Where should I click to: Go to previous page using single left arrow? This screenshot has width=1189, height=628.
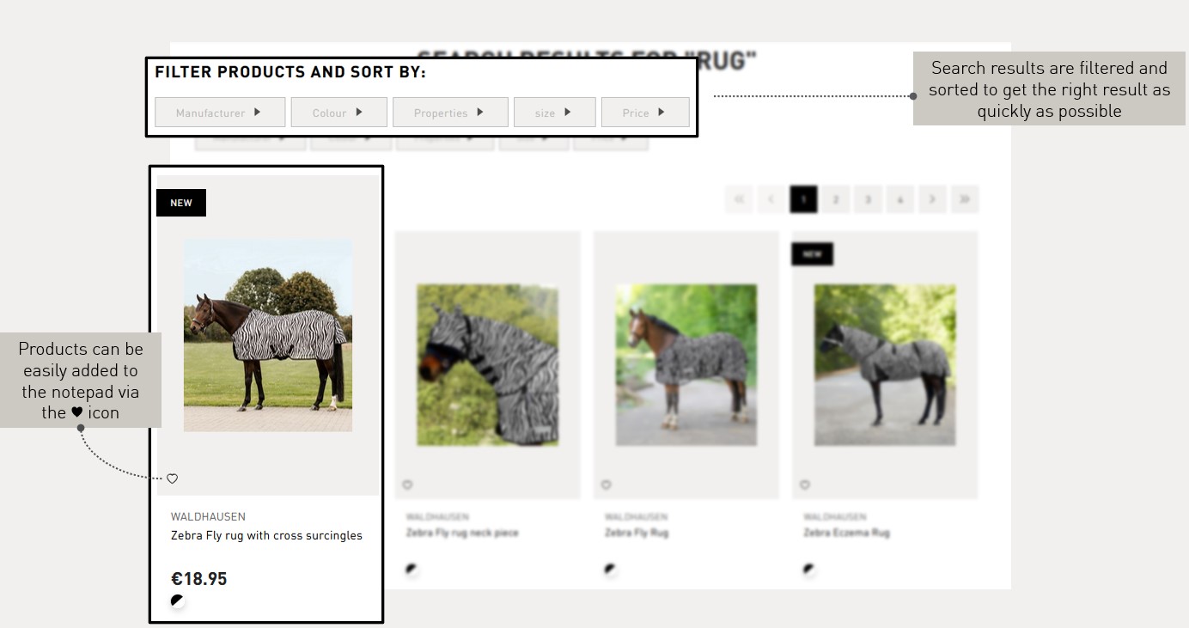pyautogui.click(x=771, y=199)
